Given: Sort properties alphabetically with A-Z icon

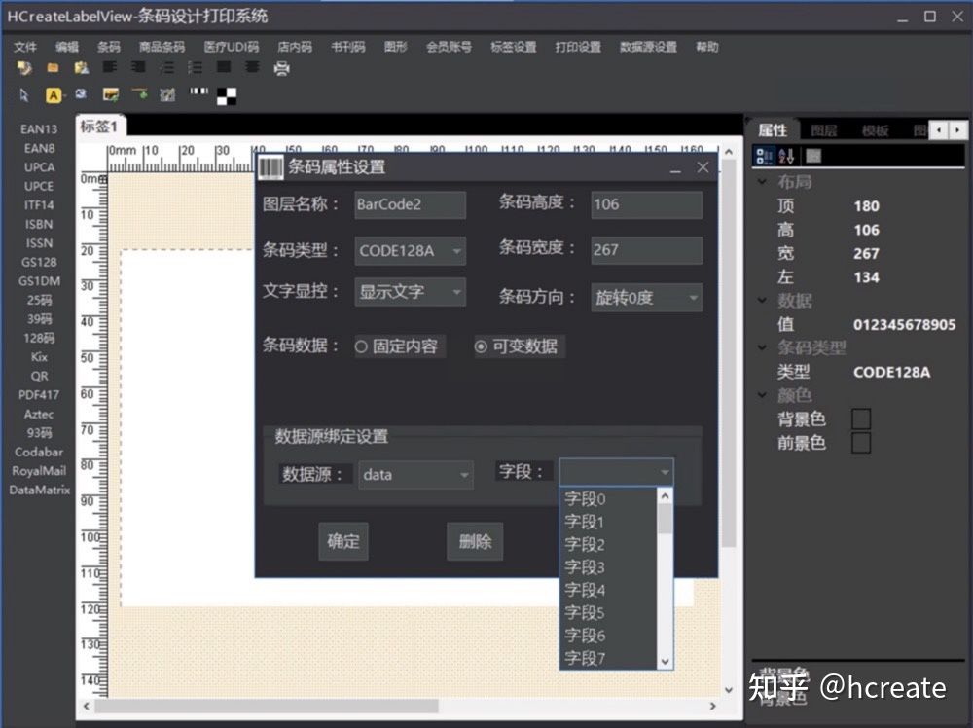Looking at the screenshot, I should (x=787, y=156).
